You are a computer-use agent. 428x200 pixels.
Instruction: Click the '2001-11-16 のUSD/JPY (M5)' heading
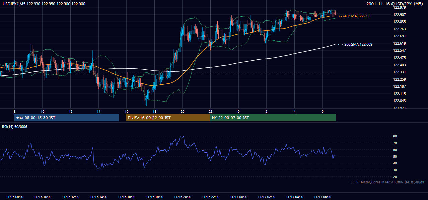pos(395,4)
